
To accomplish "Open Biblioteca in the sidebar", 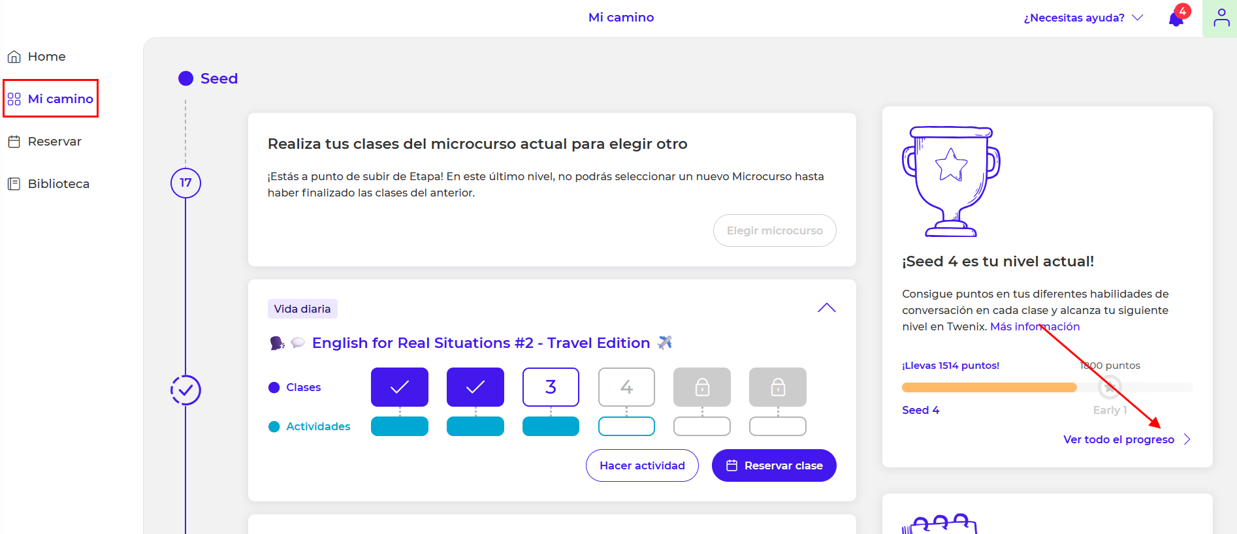I will click(x=57, y=184).
